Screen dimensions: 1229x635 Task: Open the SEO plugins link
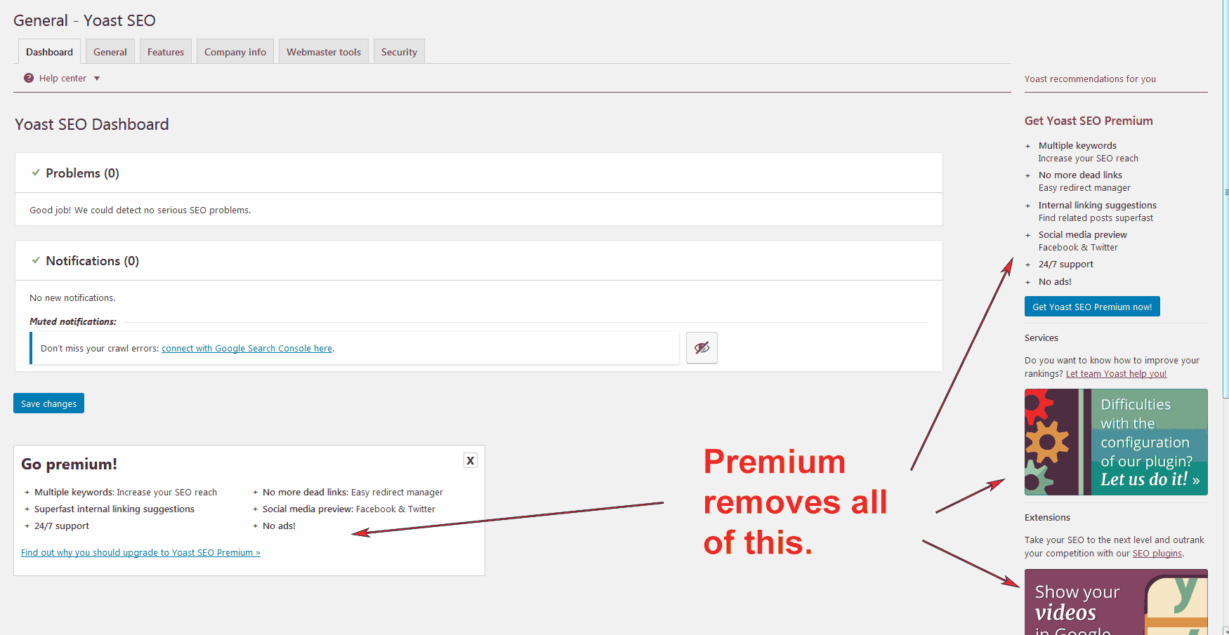[1157, 554]
